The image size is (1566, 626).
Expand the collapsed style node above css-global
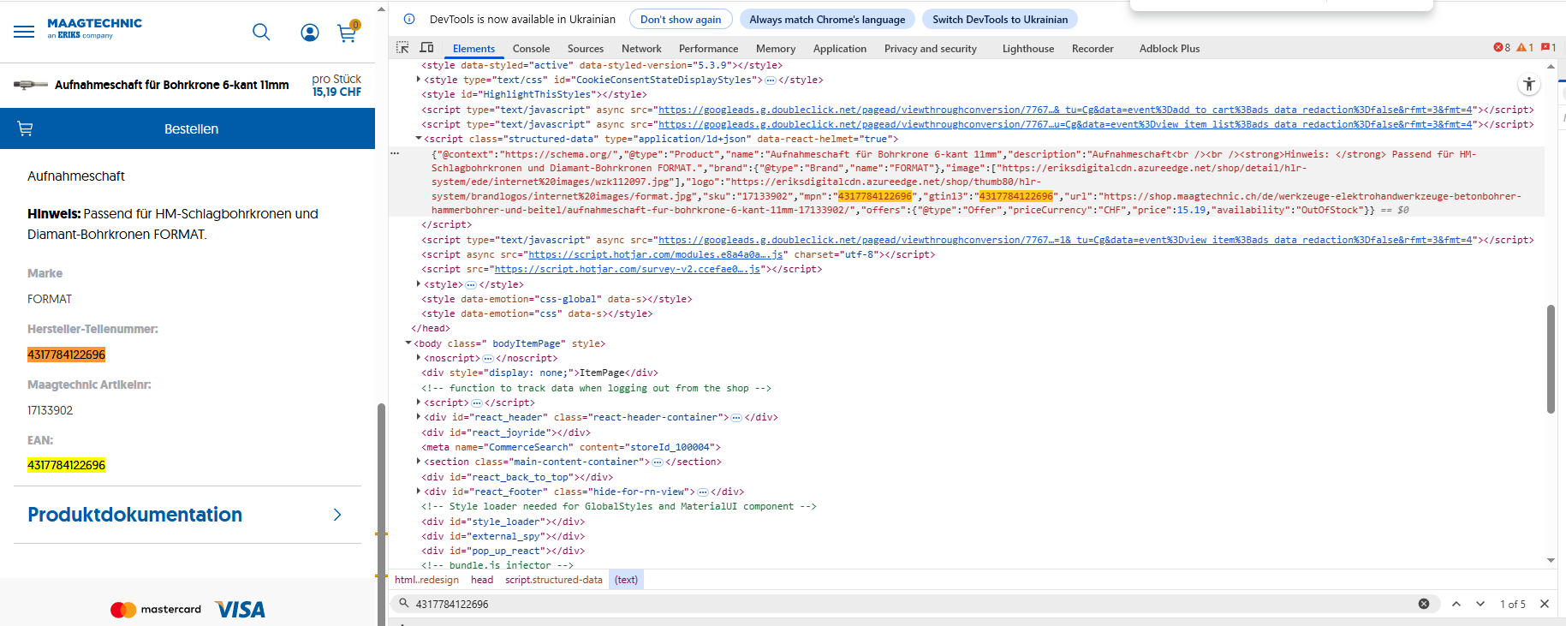click(x=419, y=284)
